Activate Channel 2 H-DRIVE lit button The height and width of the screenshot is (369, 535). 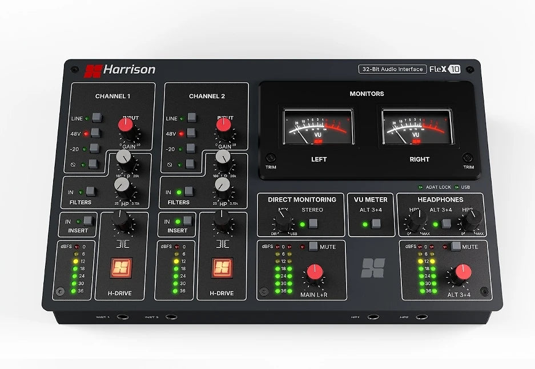[x=222, y=268]
